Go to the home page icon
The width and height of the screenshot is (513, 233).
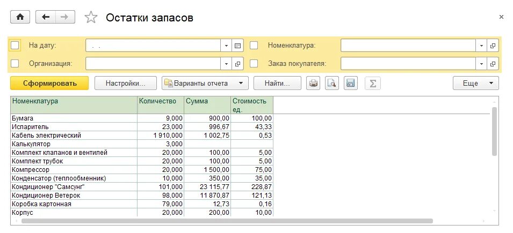(x=20, y=17)
